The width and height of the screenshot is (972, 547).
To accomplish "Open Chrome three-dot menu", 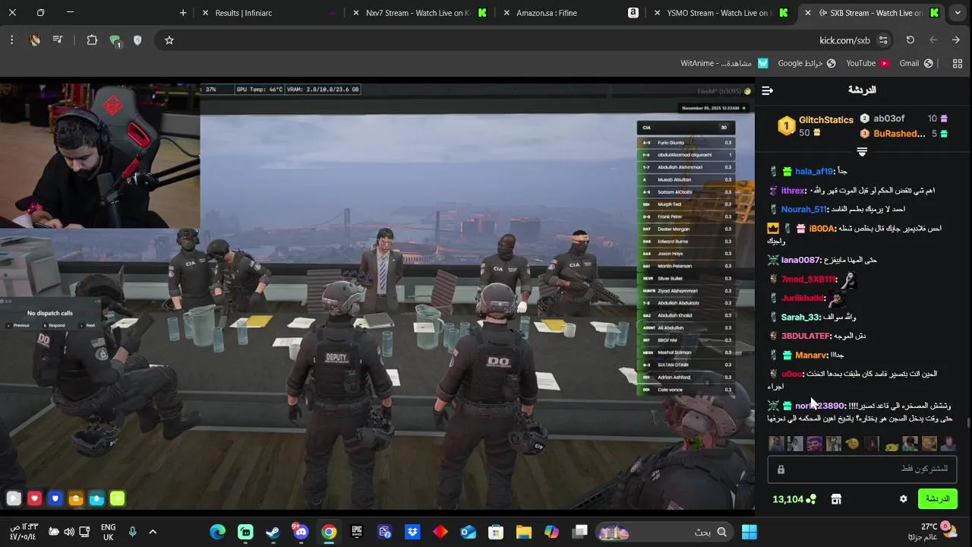I will (x=11, y=40).
